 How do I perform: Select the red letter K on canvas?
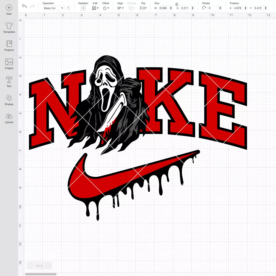[166, 102]
